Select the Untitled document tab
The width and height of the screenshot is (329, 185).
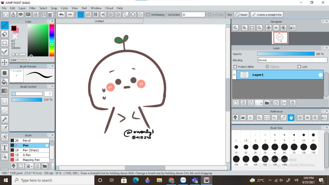pyautogui.click(x=99, y=21)
